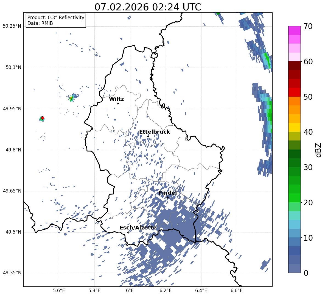This screenshot has height=296, width=325.
Task: Click the timestamp title 07.02.2026 02:24 UTC
Action: coord(148,7)
